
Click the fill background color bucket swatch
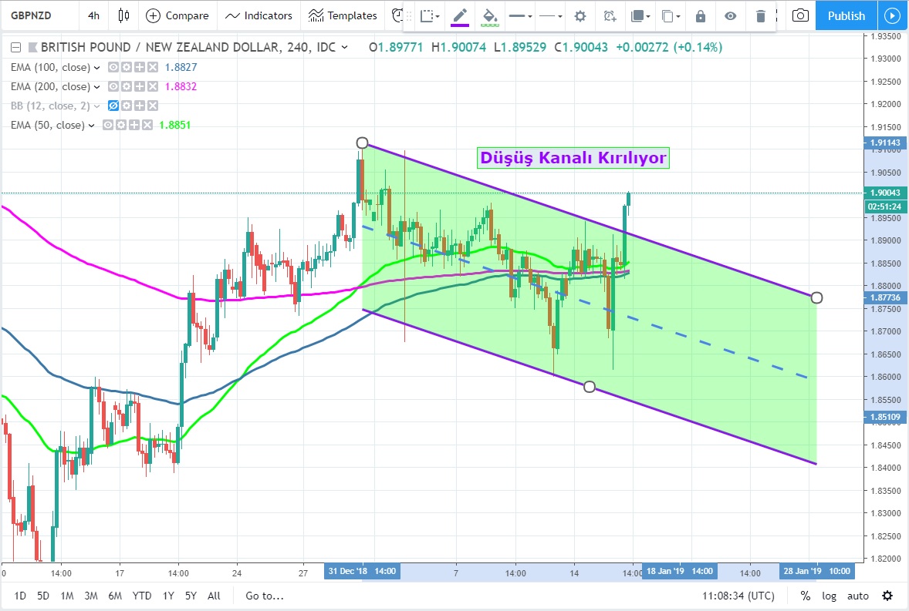(x=488, y=15)
